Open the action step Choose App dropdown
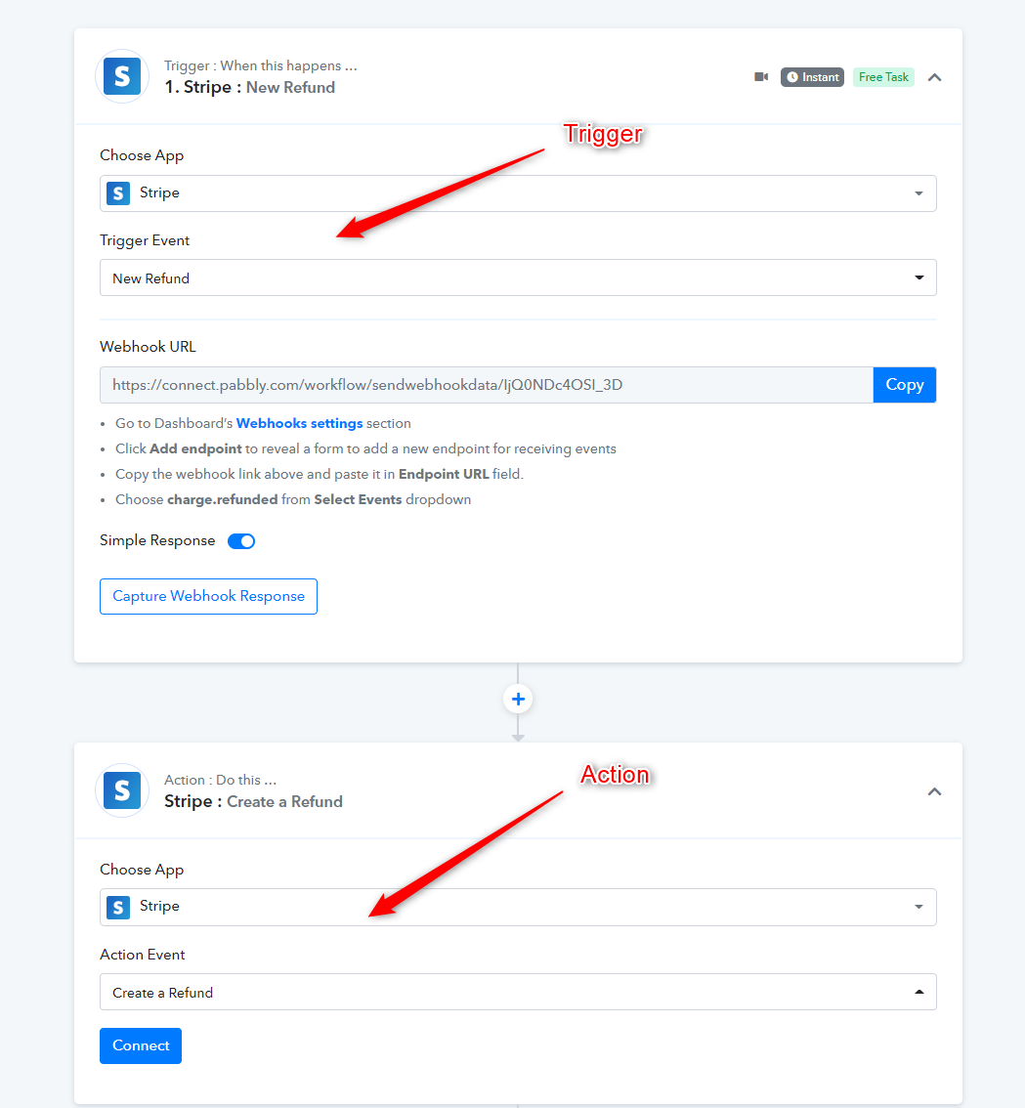Viewport: 1025px width, 1108px height. 518,908
